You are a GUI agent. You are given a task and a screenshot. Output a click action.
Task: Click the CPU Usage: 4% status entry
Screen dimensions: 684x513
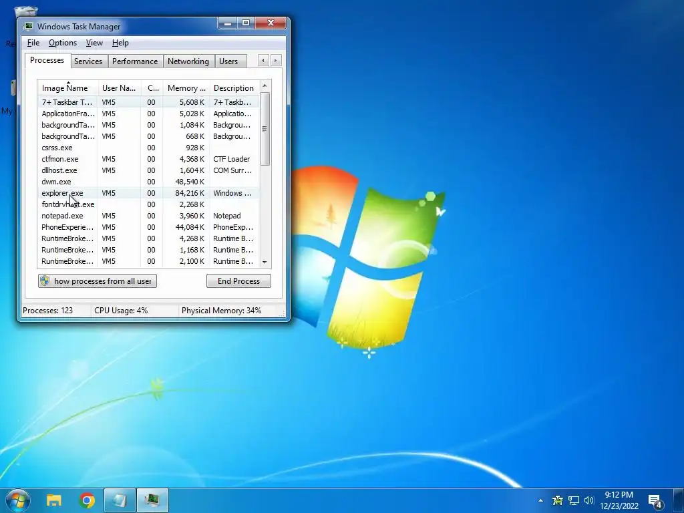pos(121,311)
